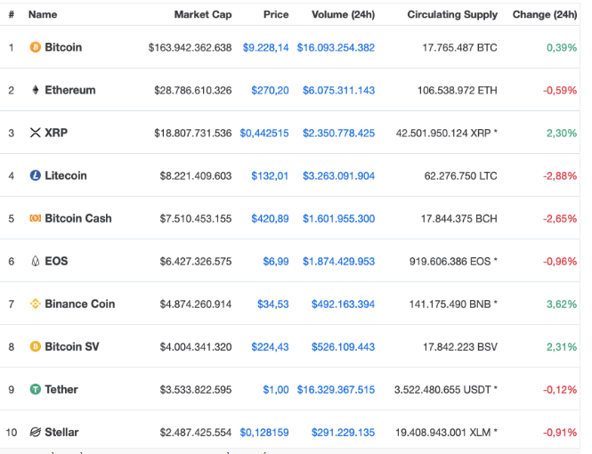Click Tether price $1,00
Image resolution: width=592 pixels, height=454 pixels.
(276, 390)
